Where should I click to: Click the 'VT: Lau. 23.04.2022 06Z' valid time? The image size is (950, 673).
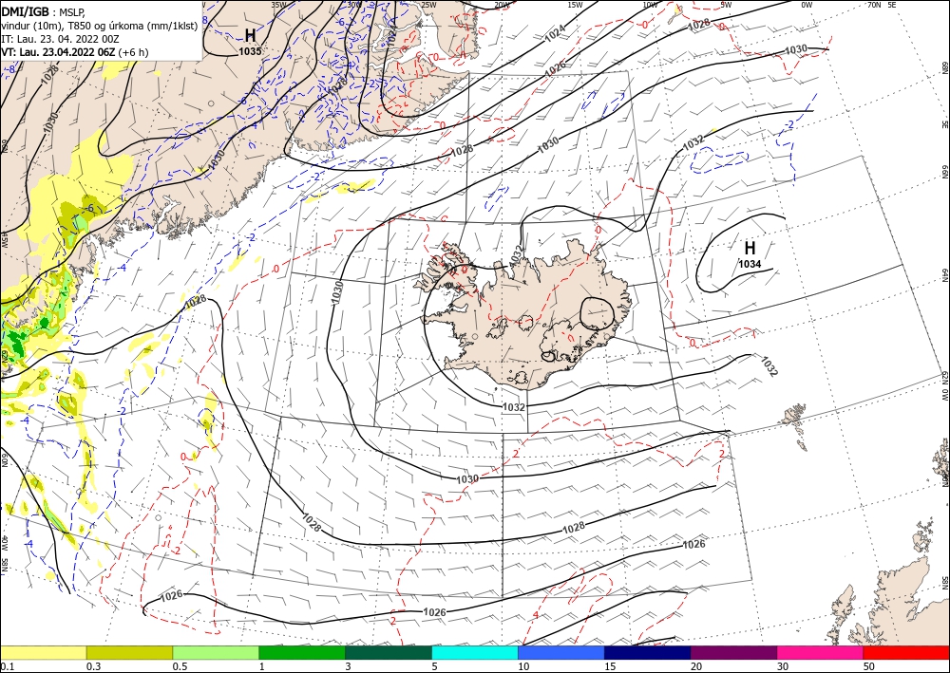[x=58, y=52]
